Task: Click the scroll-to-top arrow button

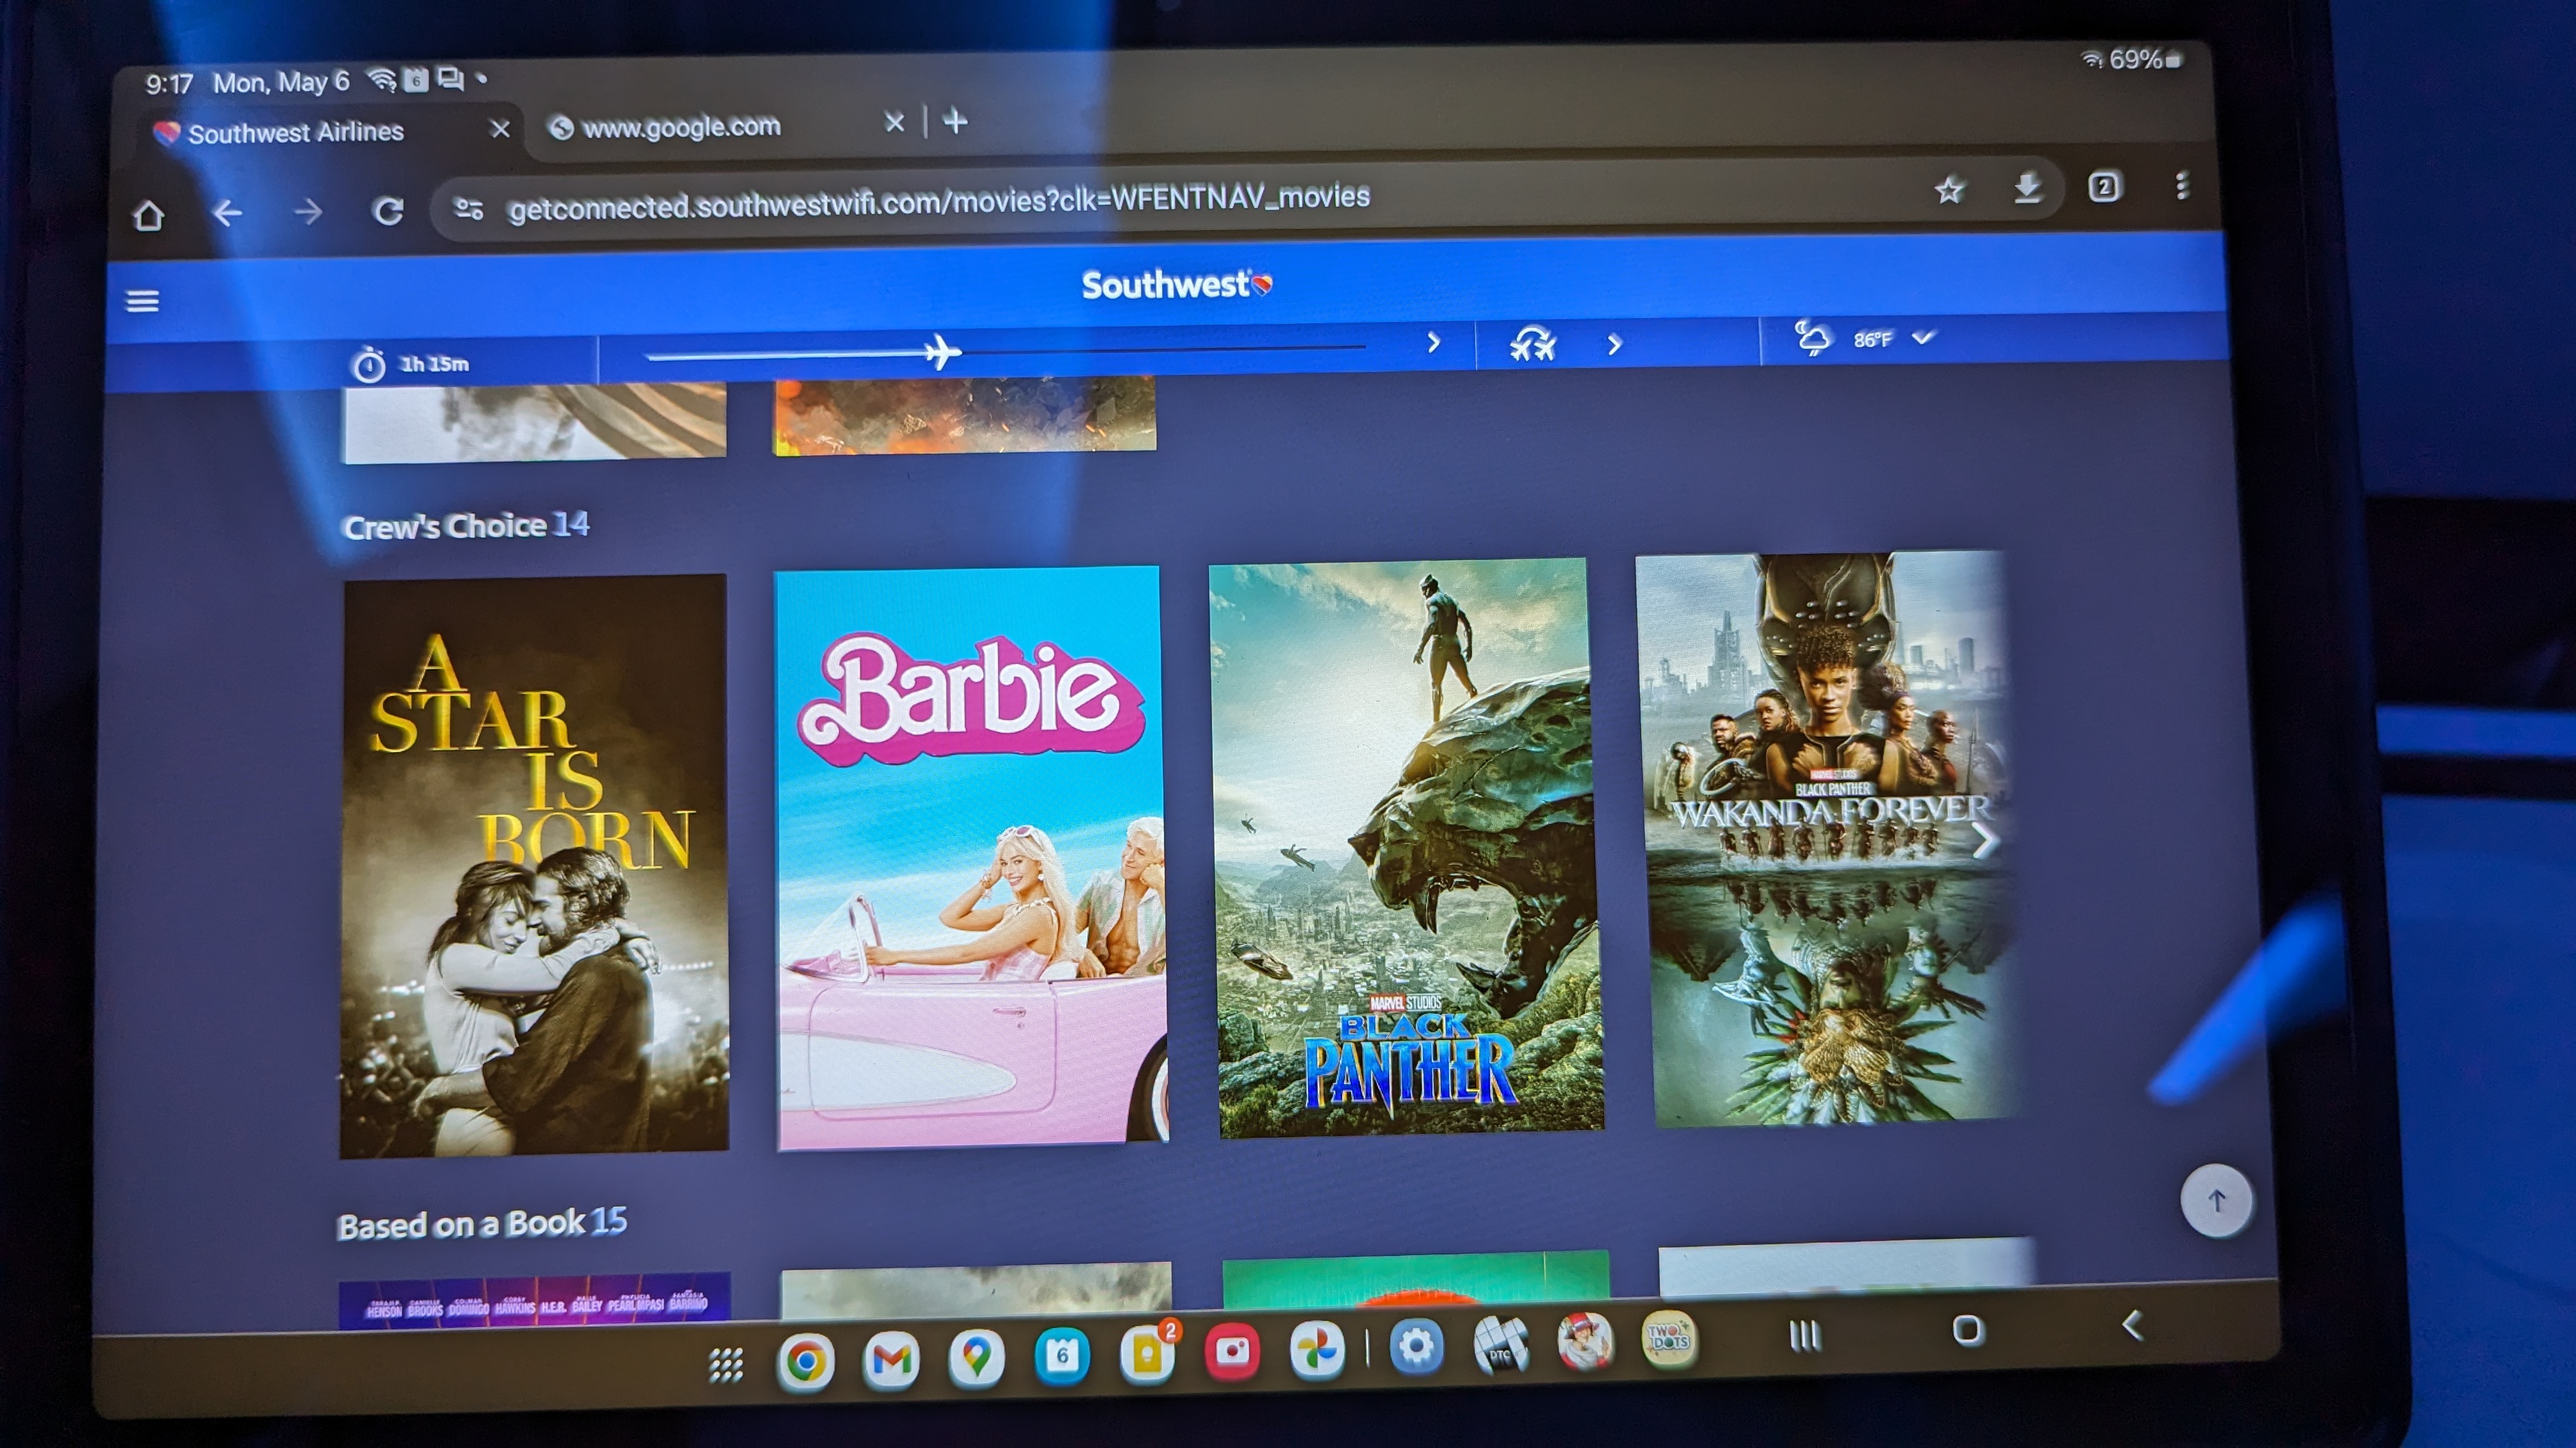Action: [x=2216, y=1200]
